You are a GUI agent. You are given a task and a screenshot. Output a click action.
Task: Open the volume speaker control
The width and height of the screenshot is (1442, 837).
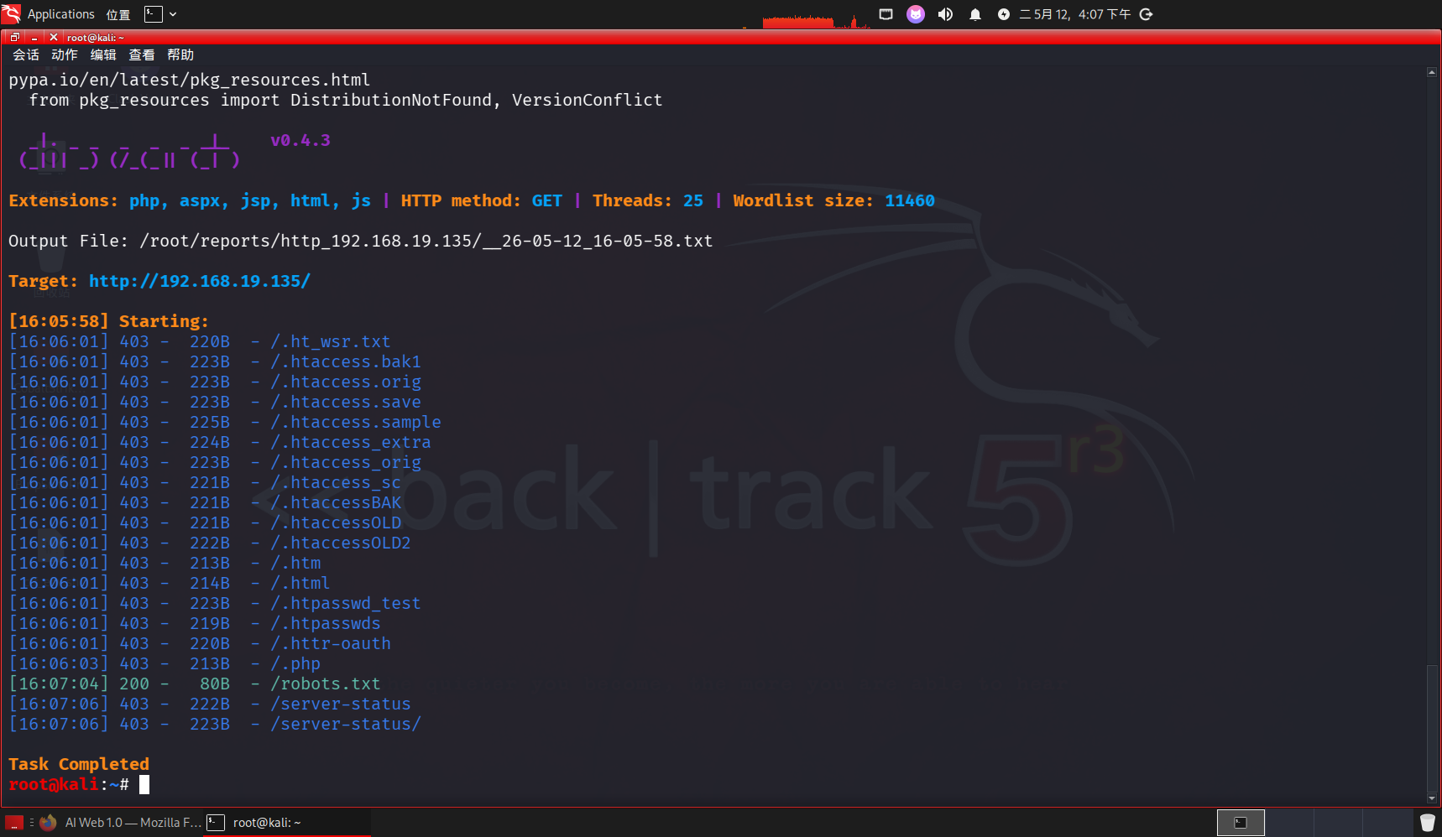coord(945,14)
